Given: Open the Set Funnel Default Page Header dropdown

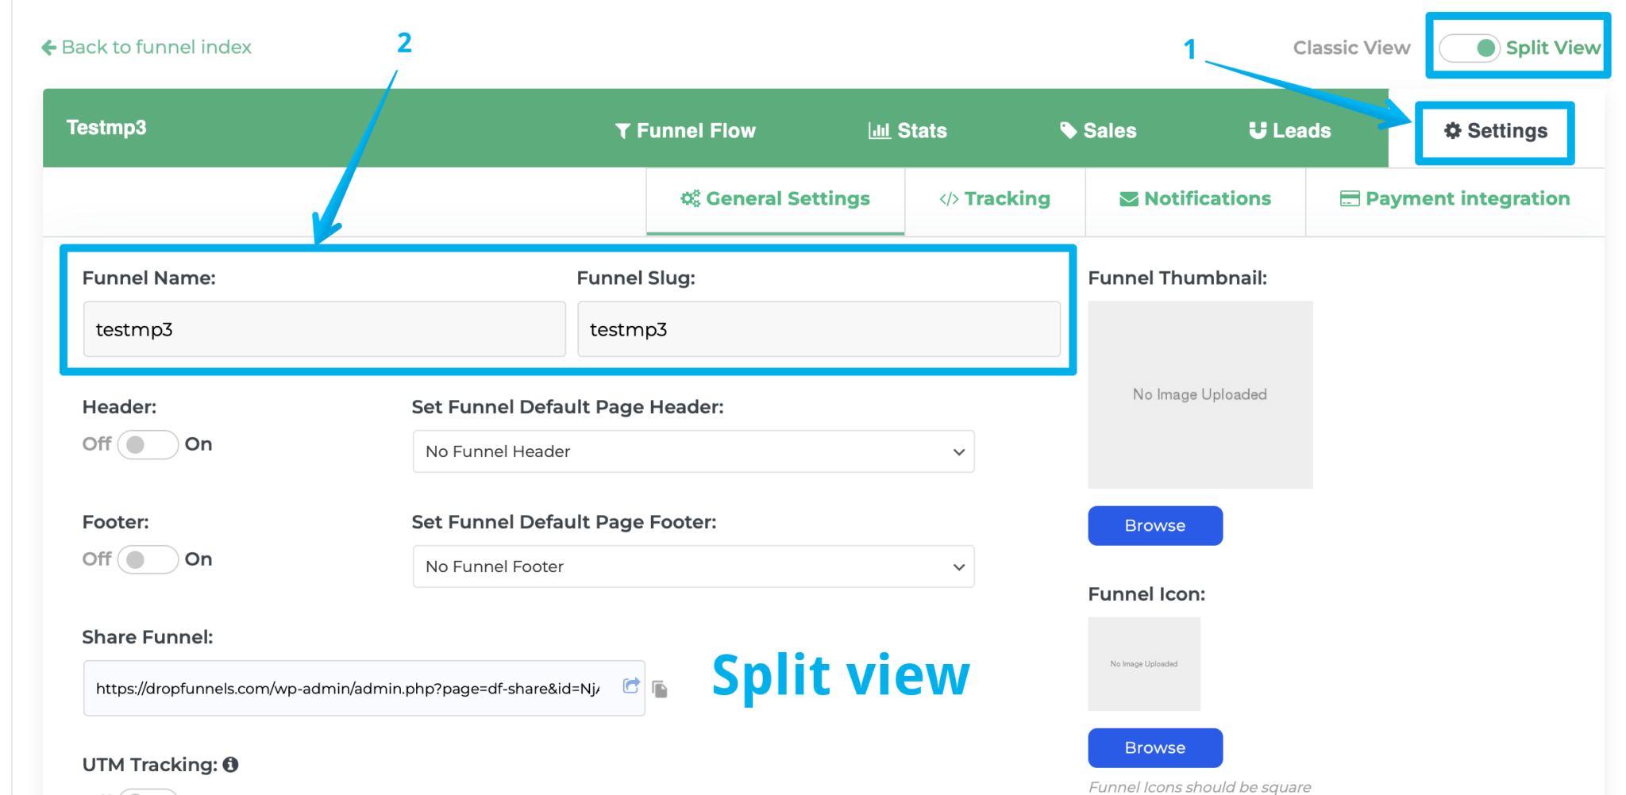Looking at the screenshot, I should click(x=692, y=451).
